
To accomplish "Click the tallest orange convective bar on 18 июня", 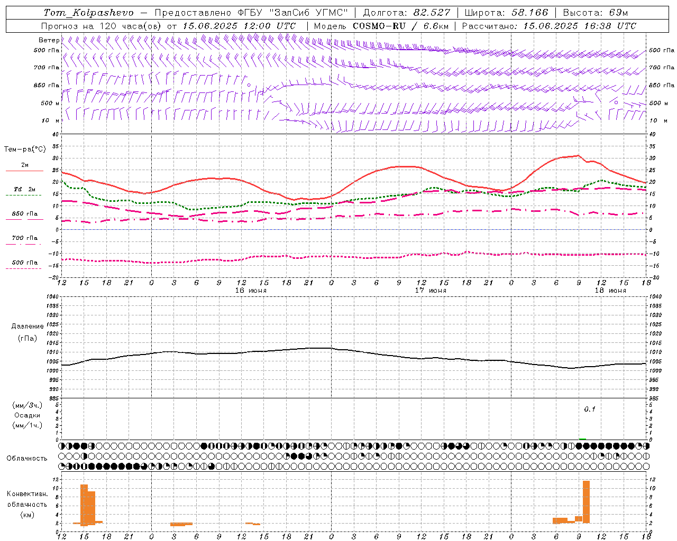I will pos(586,501).
